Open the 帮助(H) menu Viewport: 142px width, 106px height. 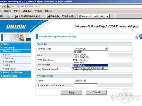pyautogui.click(x=48, y=11)
